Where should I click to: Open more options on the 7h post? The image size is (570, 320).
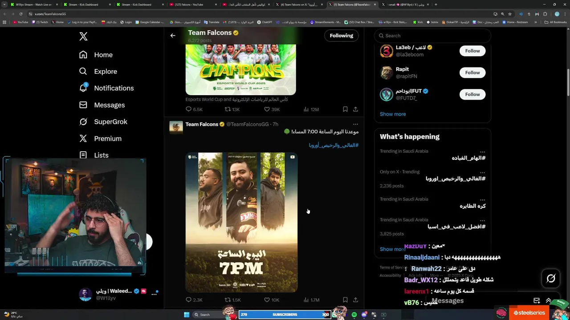coord(355,124)
